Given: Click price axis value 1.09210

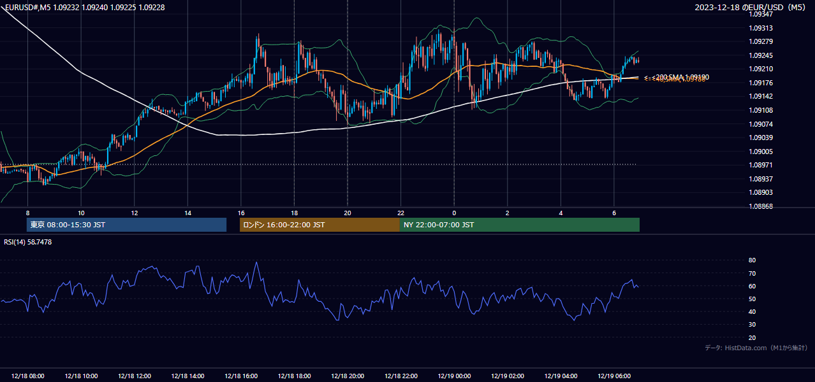Looking at the screenshot, I should (760, 69).
